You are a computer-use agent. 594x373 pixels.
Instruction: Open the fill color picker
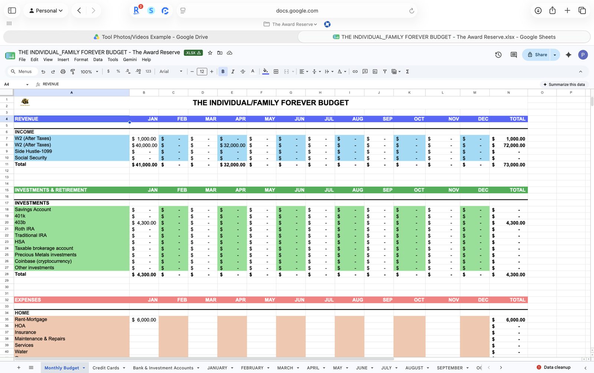pyautogui.click(x=265, y=72)
